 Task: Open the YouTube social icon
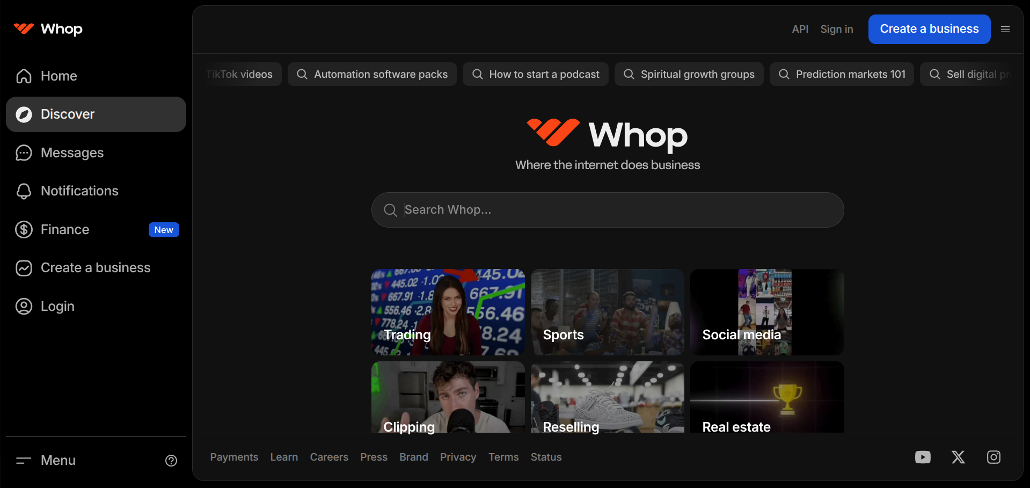[923, 457]
